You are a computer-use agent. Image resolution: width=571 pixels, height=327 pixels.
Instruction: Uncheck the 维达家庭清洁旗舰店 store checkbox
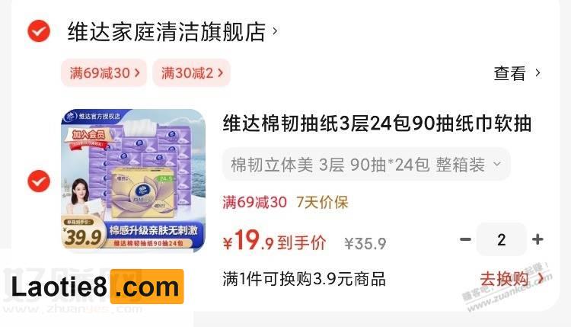pyautogui.click(x=39, y=31)
